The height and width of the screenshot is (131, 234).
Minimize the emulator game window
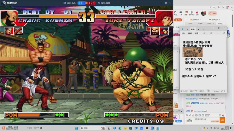(161, 3)
